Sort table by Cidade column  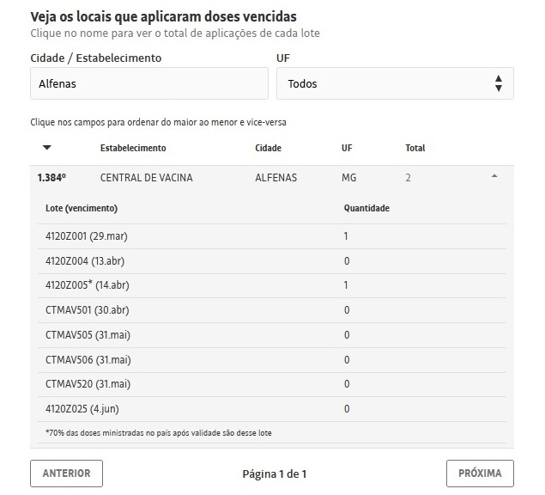click(268, 148)
